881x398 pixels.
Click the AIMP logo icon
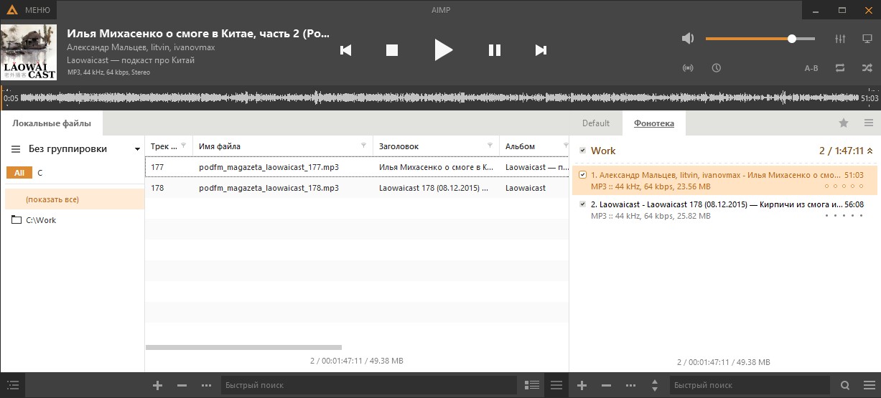coord(12,10)
